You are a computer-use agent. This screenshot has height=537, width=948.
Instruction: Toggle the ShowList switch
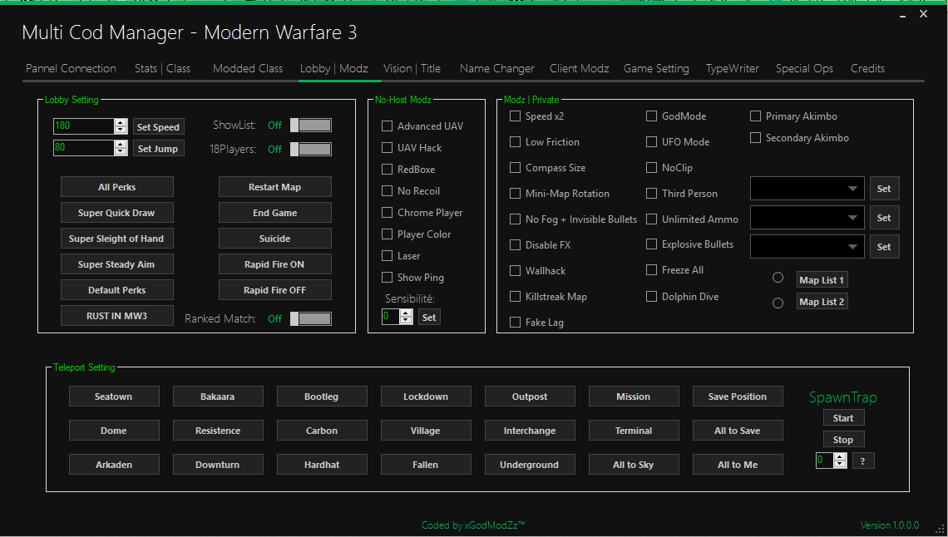311,125
